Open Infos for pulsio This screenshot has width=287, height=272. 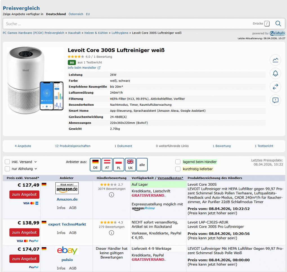[61, 268]
